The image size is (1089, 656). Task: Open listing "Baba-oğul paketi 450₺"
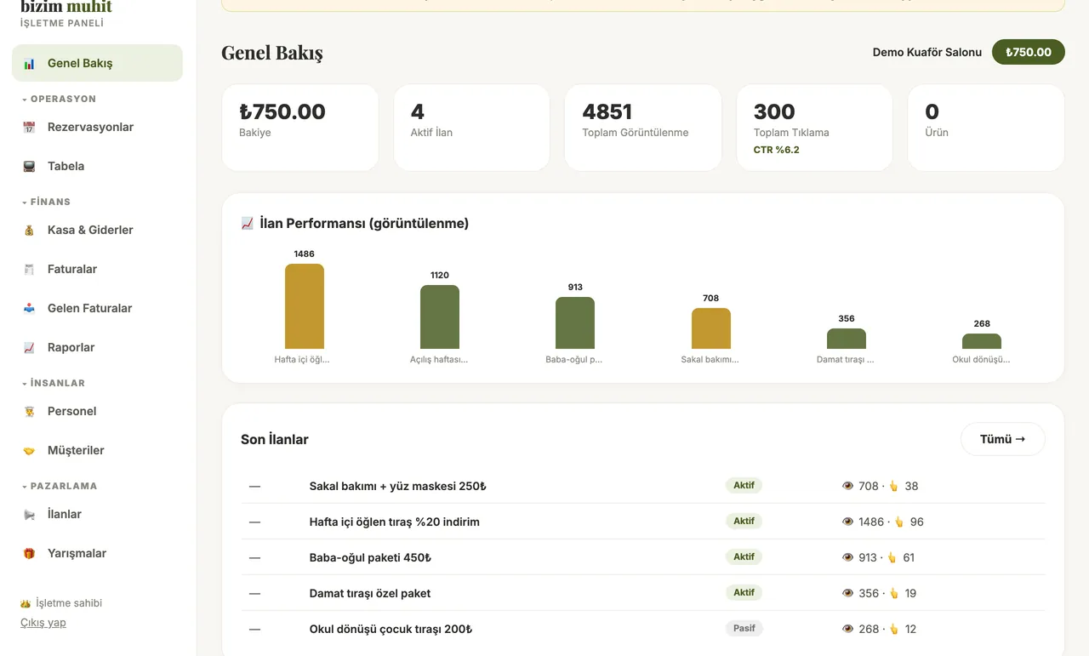[x=370, y=557]
